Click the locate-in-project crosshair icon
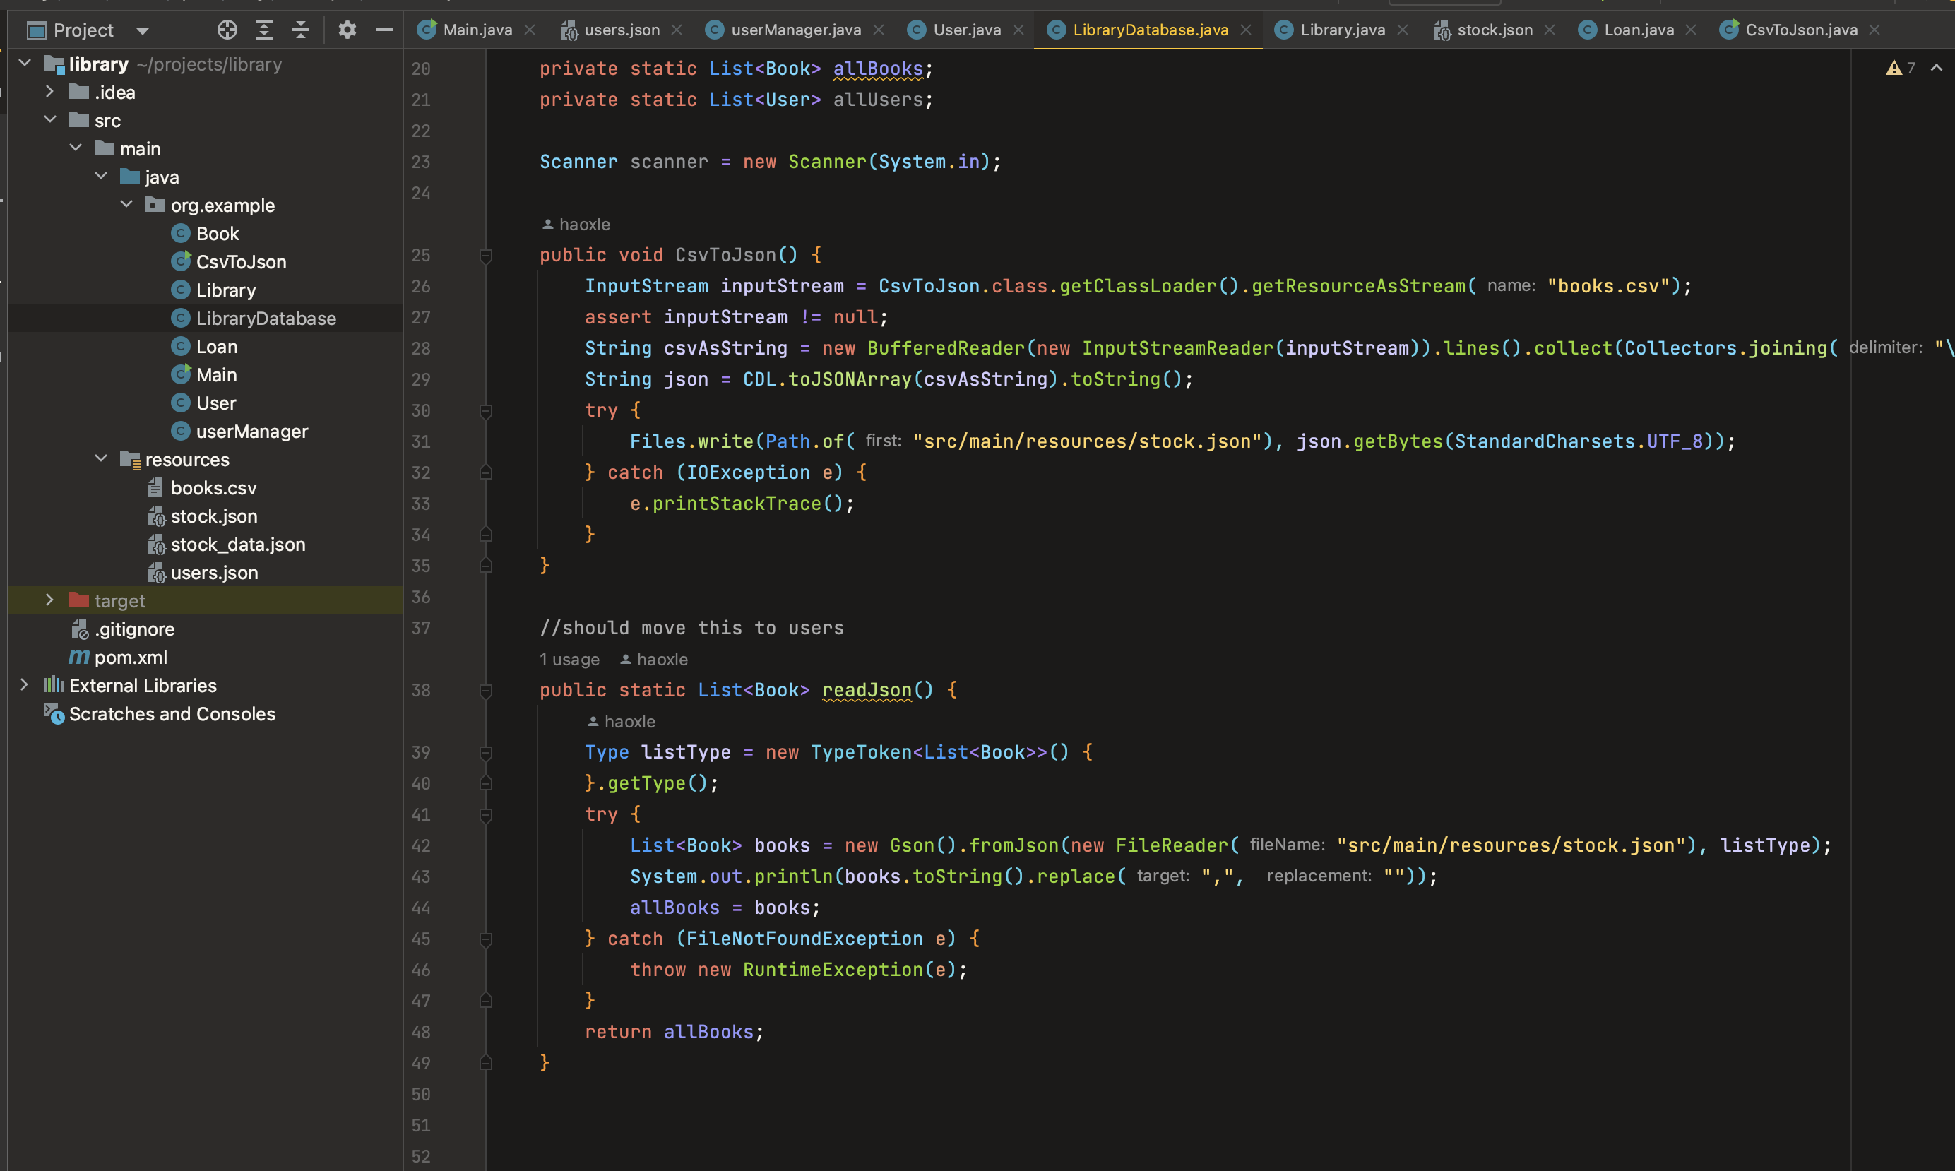This screenshot has height=1171, width=1955. tap(227, 30)
